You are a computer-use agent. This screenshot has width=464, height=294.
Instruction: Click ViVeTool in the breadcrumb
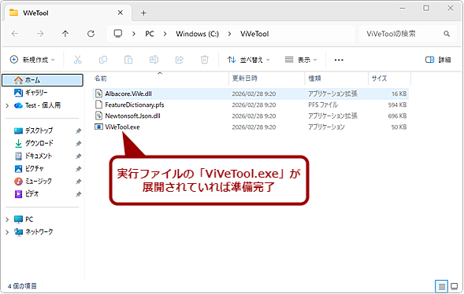(254, 34)
